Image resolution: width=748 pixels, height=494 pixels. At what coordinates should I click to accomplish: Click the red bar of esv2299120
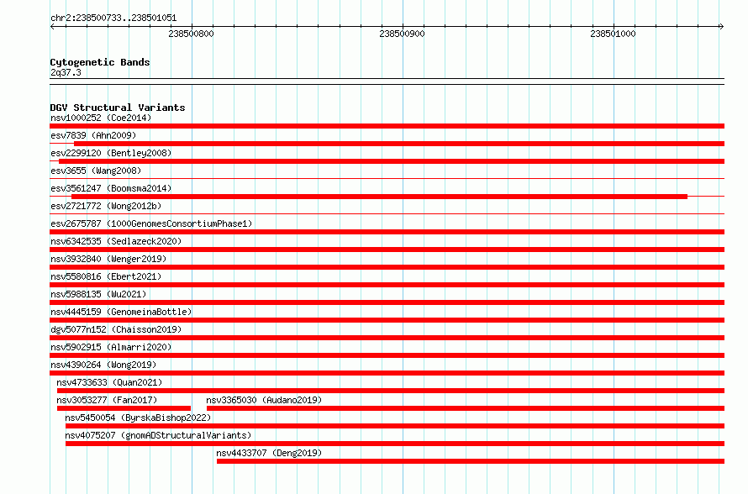[x=392, y=161]
